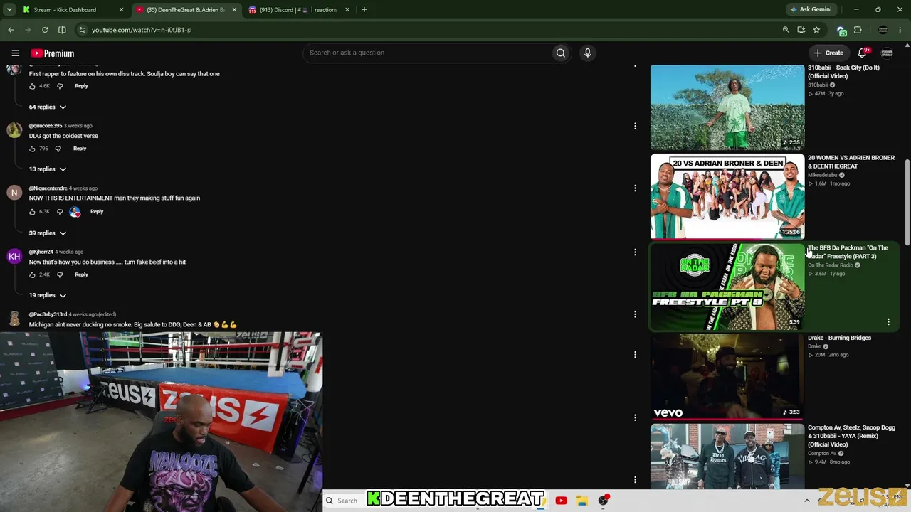Open the Chrome profile avatar
The height and width of the screenshot is (512, 911).
(x=883, y=30)
